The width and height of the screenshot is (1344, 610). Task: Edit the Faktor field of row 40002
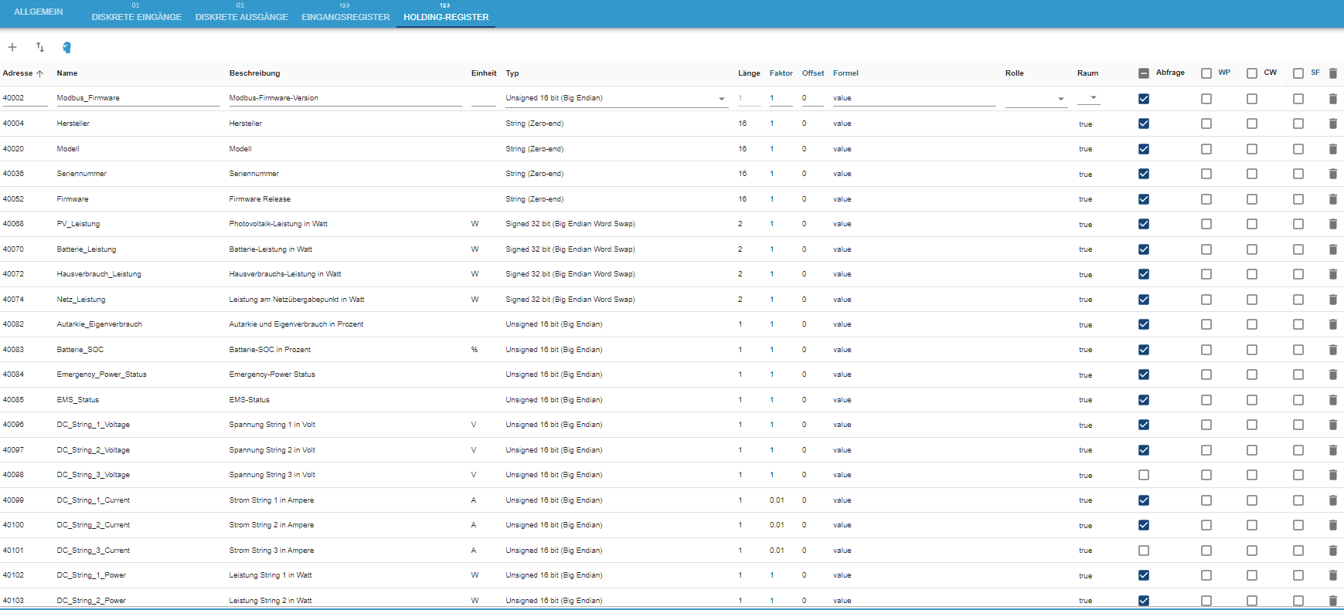point(781,98)
